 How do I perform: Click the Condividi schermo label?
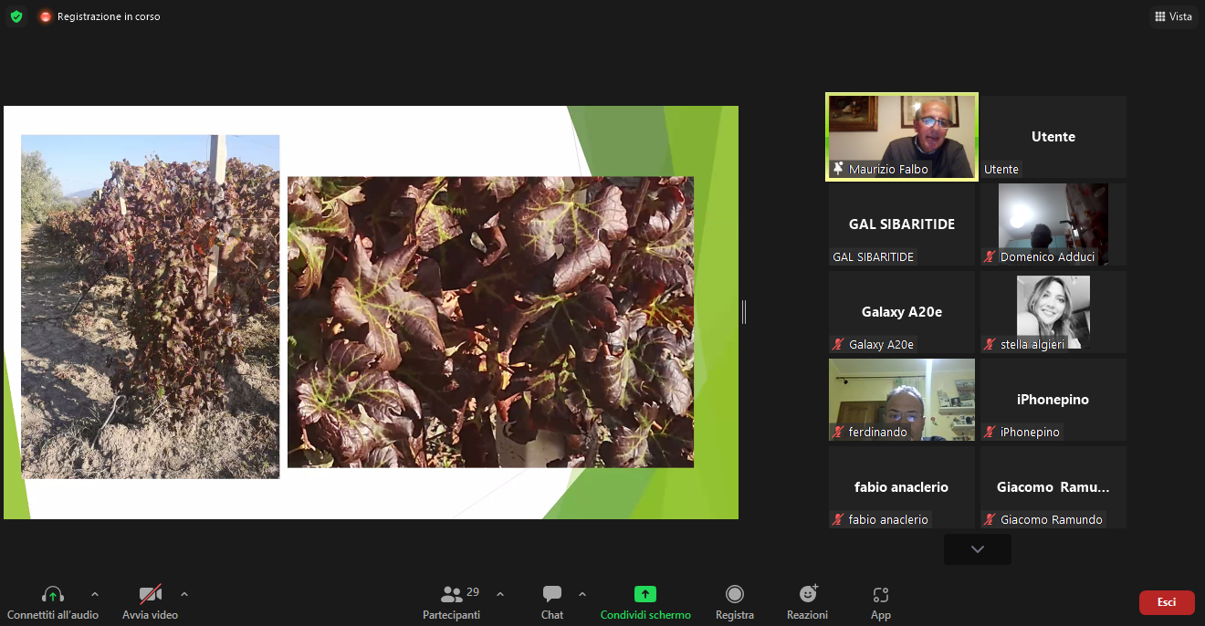[x=645, y=615]
